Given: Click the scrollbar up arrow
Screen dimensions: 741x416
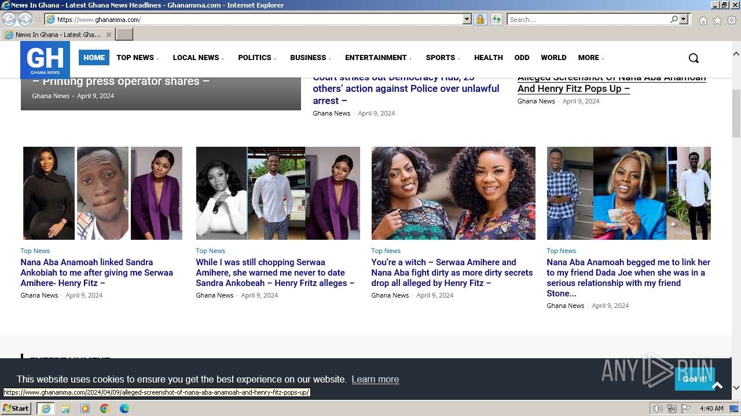Looking at the screenshot, I should 736,54.
